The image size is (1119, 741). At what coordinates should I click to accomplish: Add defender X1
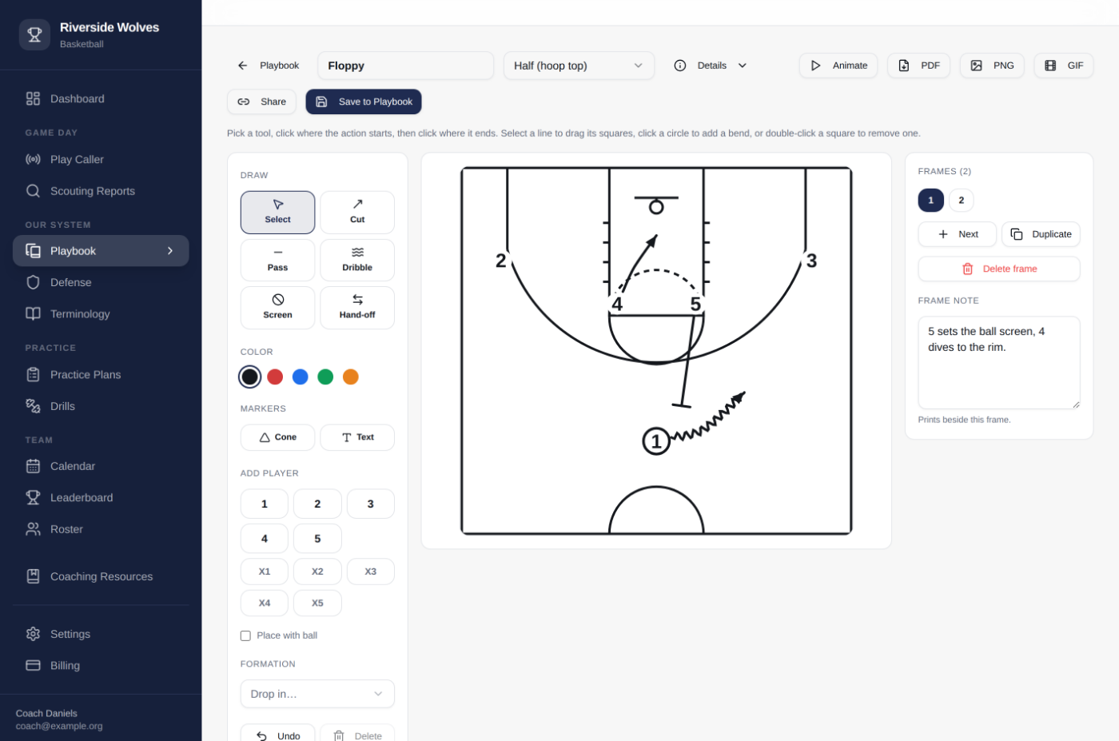tap(265, 572)
